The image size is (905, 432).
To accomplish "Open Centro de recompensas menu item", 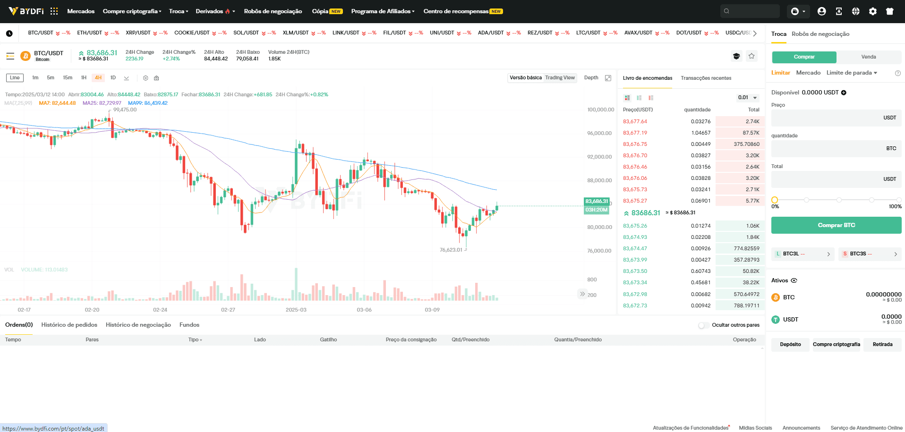I will click(x=463, y=11).
